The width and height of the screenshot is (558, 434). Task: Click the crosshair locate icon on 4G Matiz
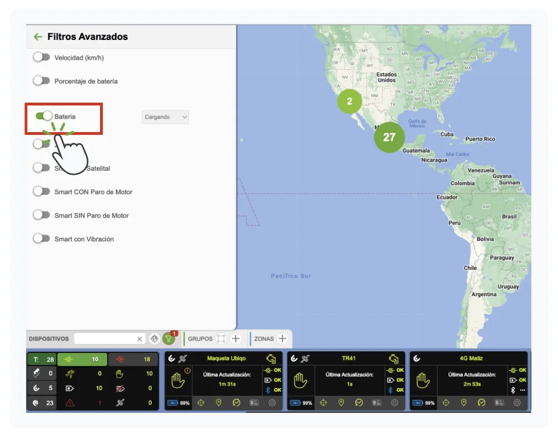coord(446,403)
